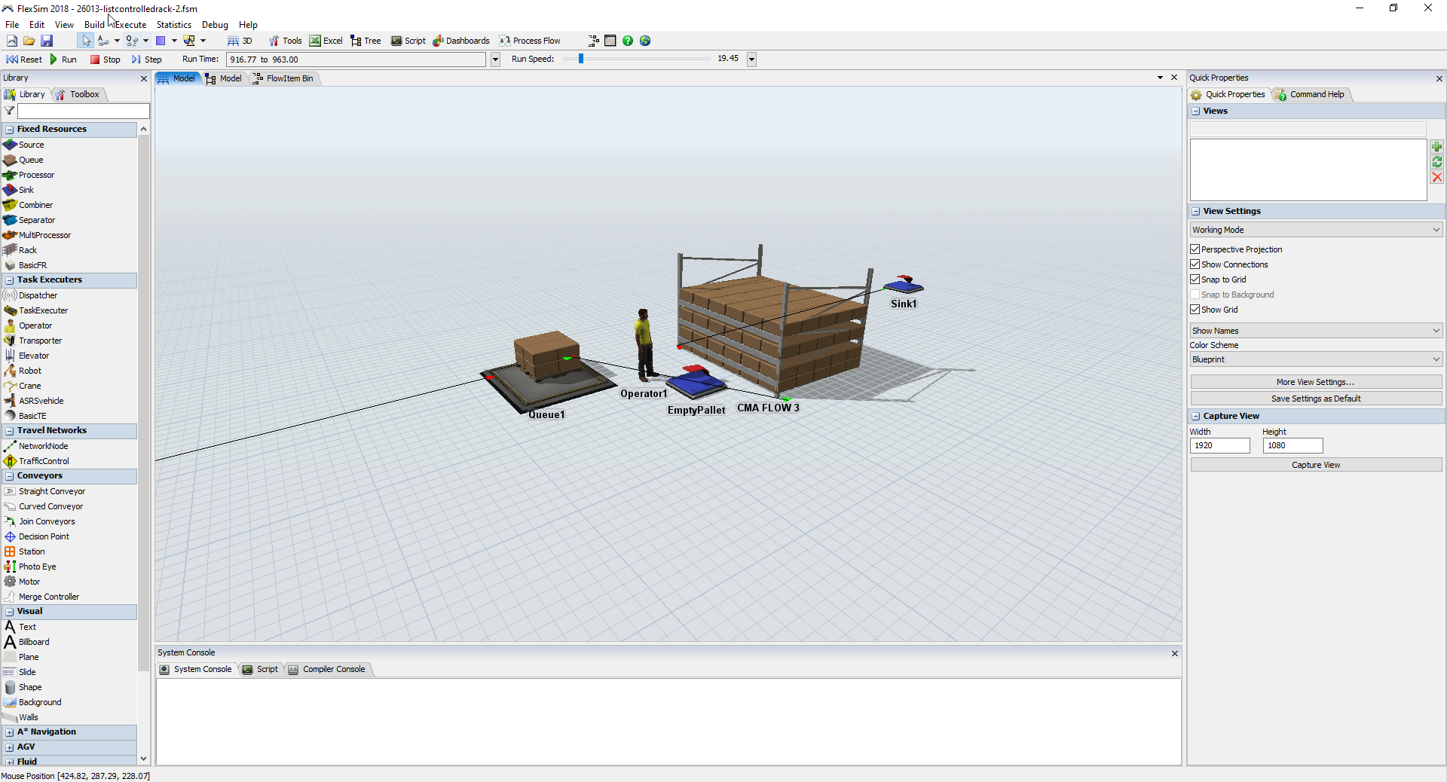The width and height of the screenshot is (1447, 782).
Task: Open the Statistics menu
Action: [173, 25]
